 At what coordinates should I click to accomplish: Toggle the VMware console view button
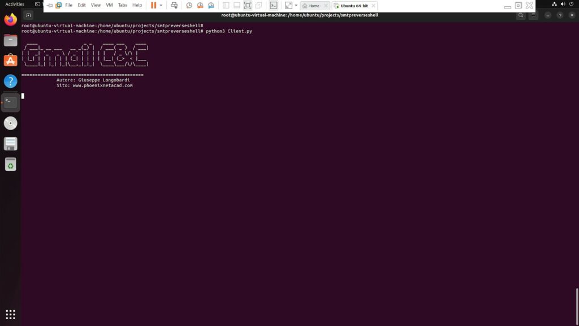click(273, 6)
